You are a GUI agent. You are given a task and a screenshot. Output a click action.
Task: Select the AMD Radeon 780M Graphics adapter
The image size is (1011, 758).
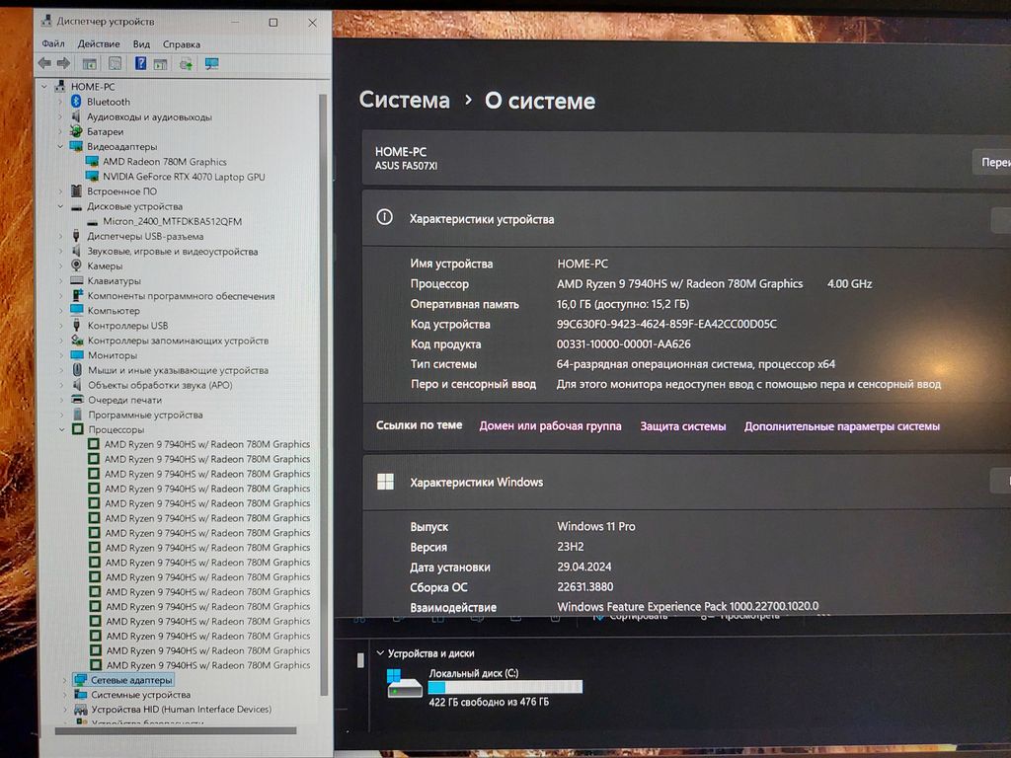point(164,162)
